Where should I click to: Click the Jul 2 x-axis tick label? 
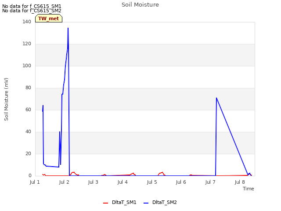64,182
